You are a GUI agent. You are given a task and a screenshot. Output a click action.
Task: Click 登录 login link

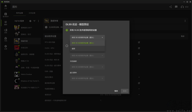coord(187,7)
